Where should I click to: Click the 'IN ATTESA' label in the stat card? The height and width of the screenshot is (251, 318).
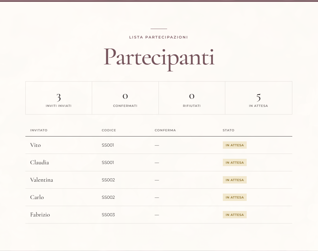258,106
